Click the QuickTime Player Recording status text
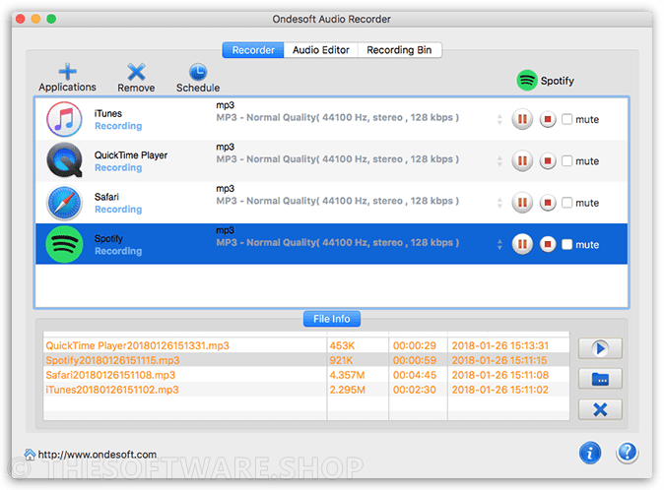This screenshot has height=490, width=664. [x=118, y=168]
